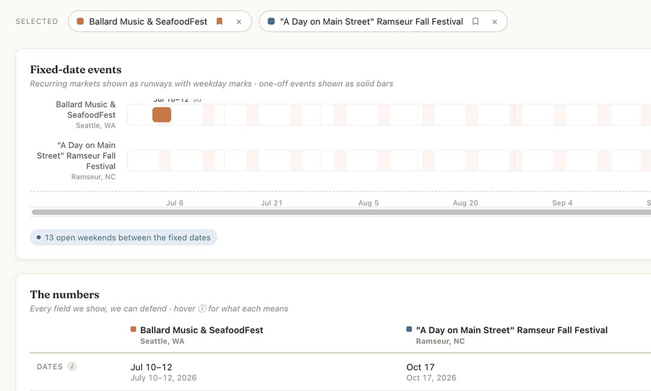The image size is (651, 391).
Task: Click Ballard Music & SeafoodFest timeline row label
Action: 86,109
